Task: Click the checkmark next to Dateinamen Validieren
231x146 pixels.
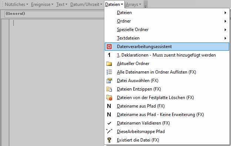Action: point(109,123)
